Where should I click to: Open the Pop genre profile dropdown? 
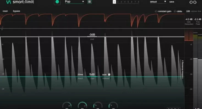pyautogui.click(x=74, y=2)
